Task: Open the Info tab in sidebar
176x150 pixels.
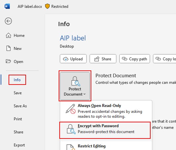Action: [x=17, y=80]
